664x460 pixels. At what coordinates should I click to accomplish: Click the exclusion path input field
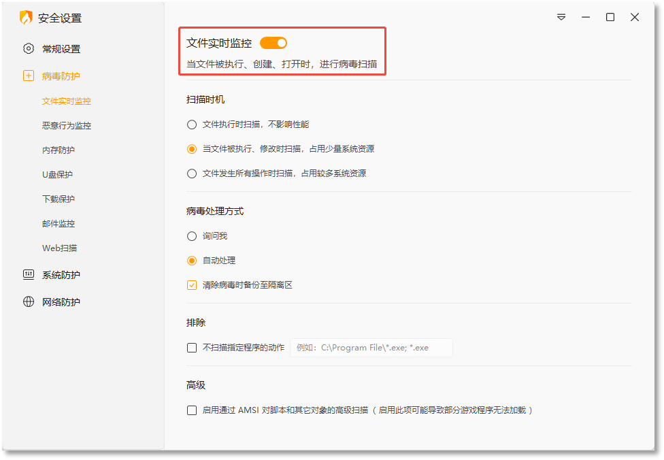(x=371, y=348)
